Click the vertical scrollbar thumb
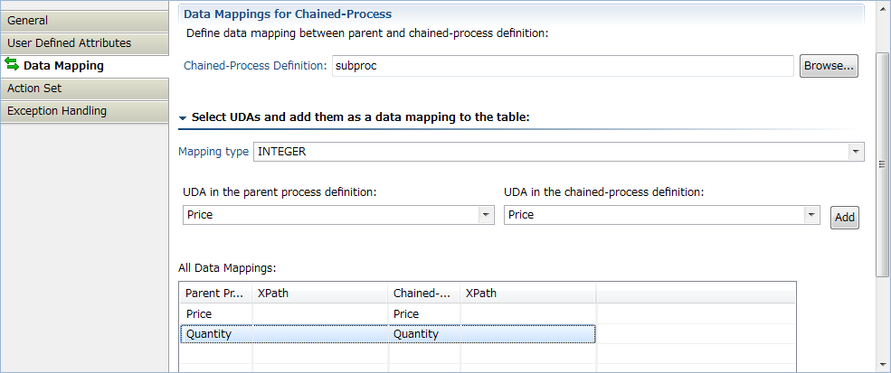The width and height of the screenshot is (891, 373). [882, 163]
